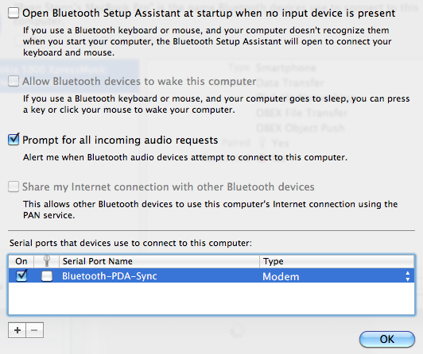Check Share my Internet connection checkbox
This screenshot has width=423, height=354.
click(x=14, y=187)
